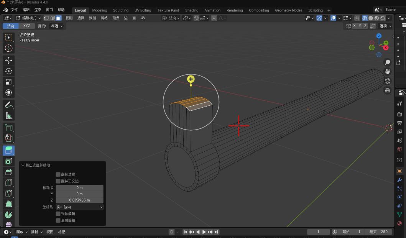Image resolution: width=406 pixels, height=238 pixels.
Task: Toggle the 衰减编辑 checkbox
Action: (58, 220)
